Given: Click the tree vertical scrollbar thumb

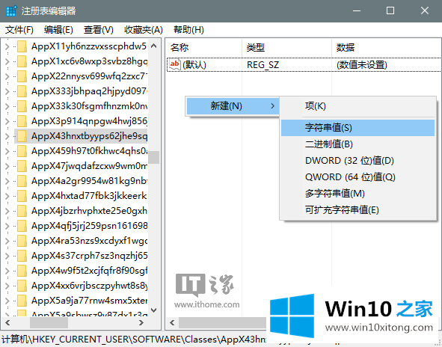Looking at the screenshot, I should 154,157.
